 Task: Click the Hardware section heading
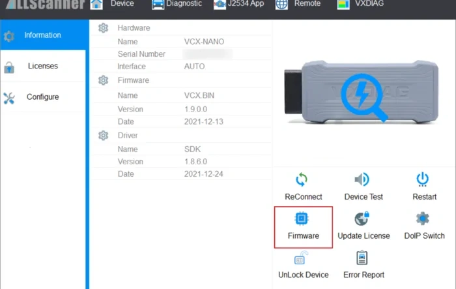coord(134,28)
